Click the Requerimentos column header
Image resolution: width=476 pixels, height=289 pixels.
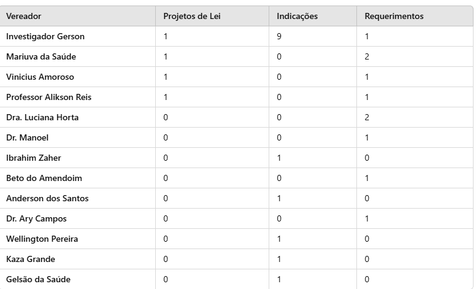click(394, 17)
